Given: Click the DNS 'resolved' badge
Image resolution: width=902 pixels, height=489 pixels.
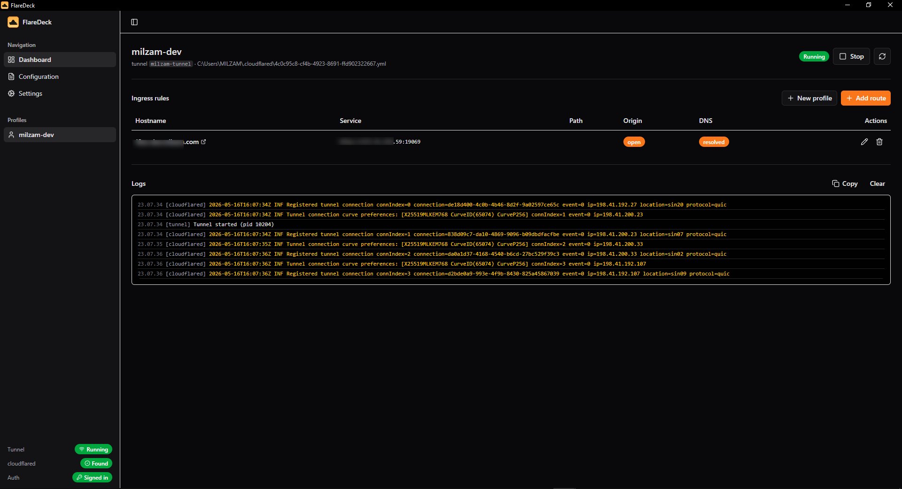Looking at the screenshot, I should [x=714, y=142].
